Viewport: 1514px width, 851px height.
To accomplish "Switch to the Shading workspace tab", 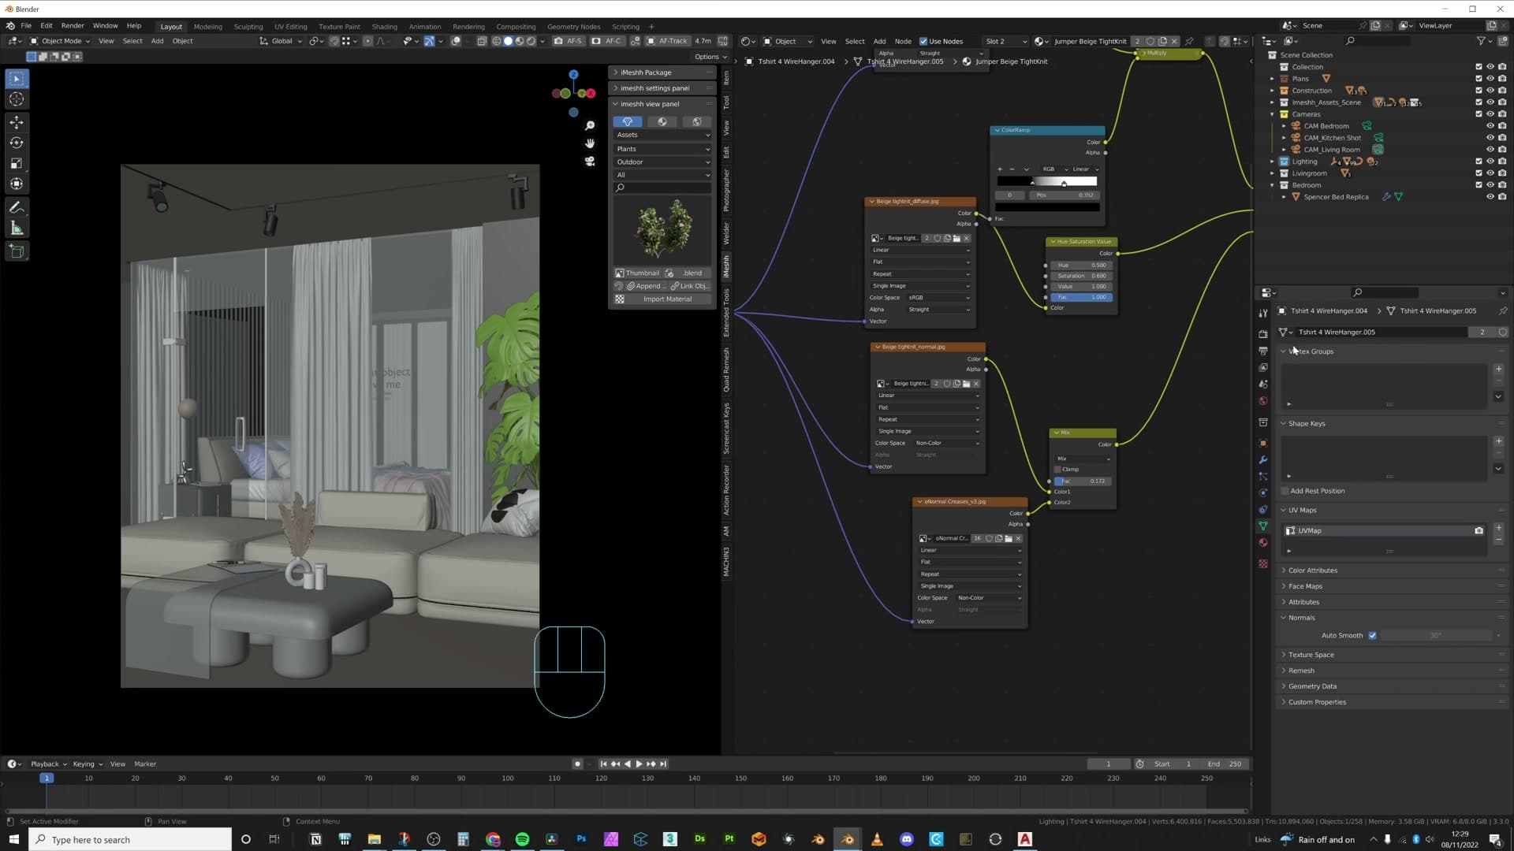I will [384, 27].
